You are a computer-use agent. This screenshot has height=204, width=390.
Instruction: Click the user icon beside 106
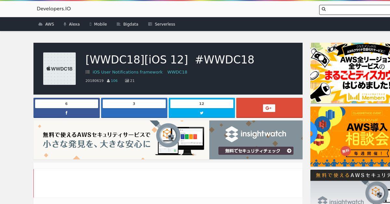[108, 81]
